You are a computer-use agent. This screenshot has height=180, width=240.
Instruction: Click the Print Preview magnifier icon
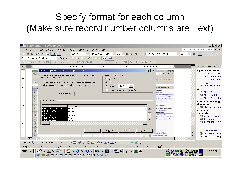(48, 54)
